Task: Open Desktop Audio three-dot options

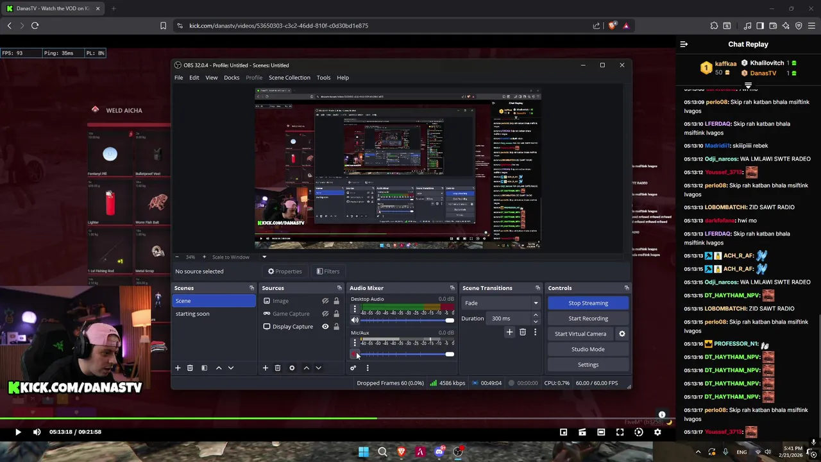Action: (x=355, y=309)
